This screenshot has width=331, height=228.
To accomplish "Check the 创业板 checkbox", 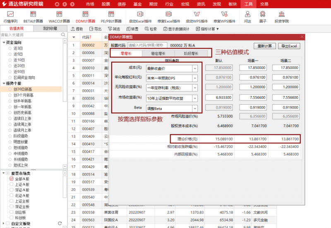I will click(x=12, y=212).
